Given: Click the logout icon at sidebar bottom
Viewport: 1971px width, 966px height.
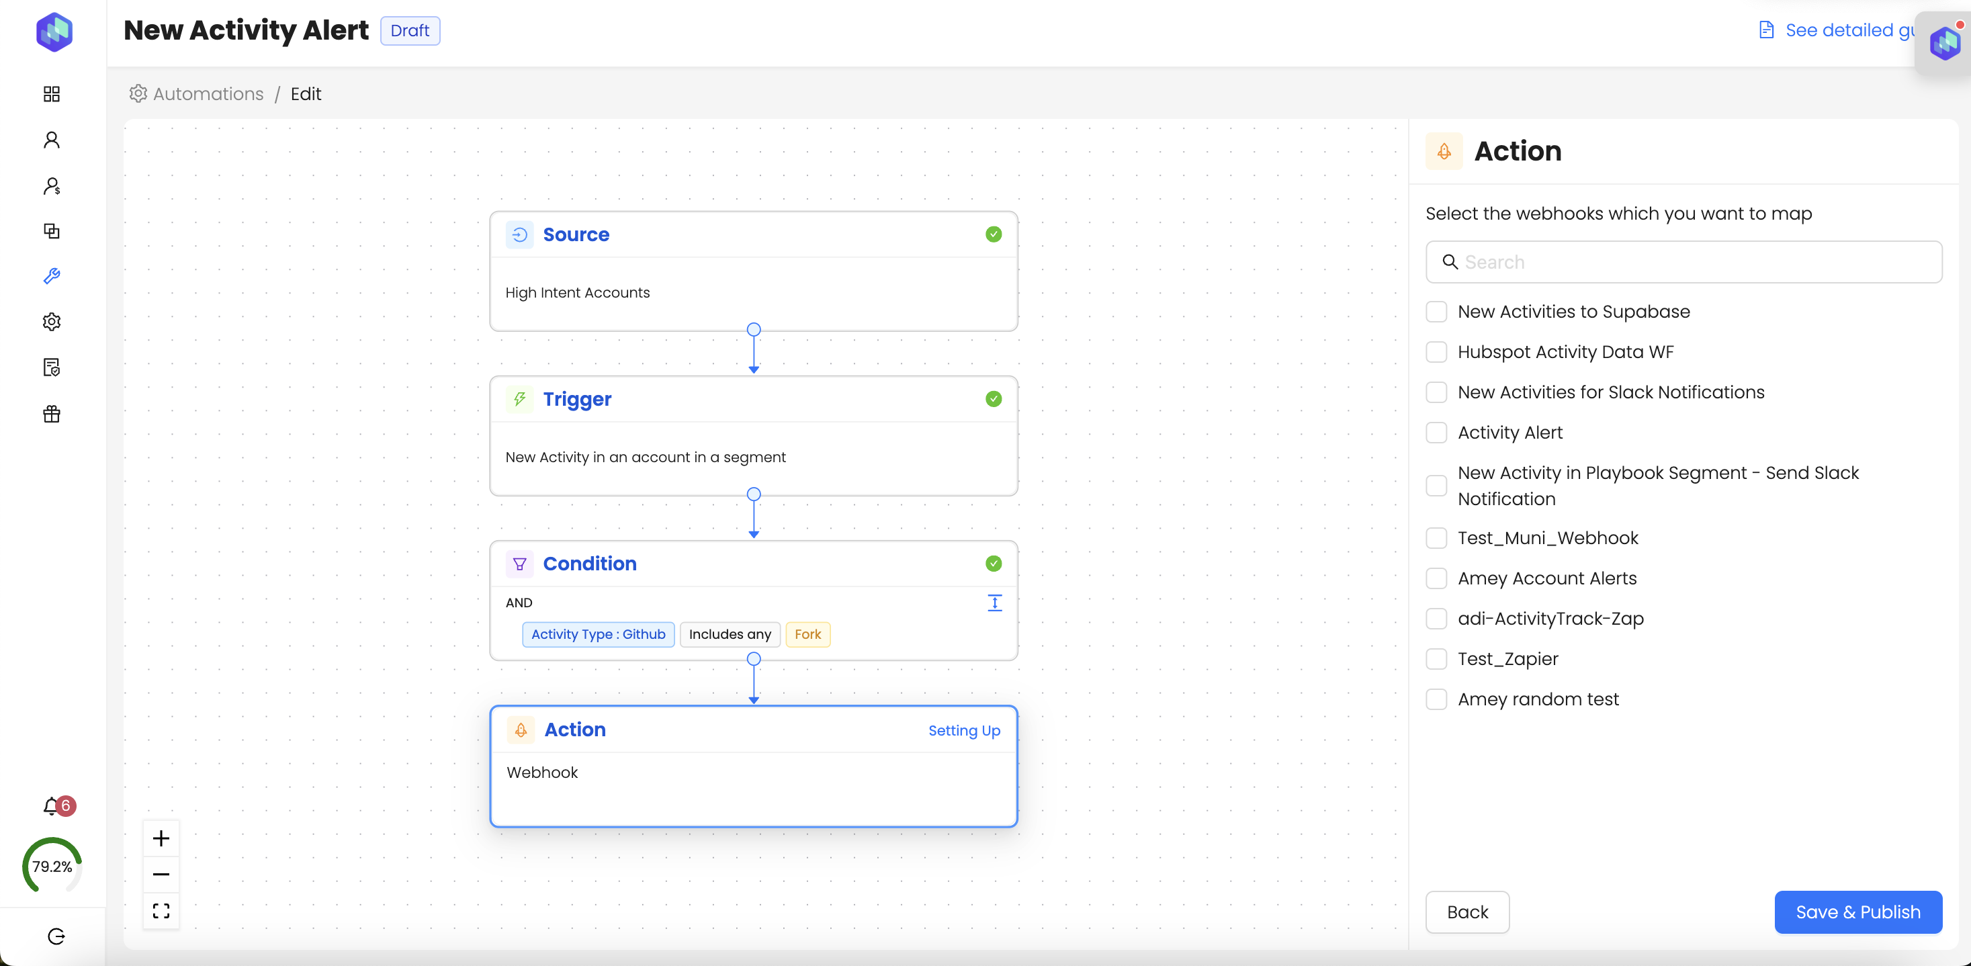Looking at the screenshot, I should click(56, 936).
